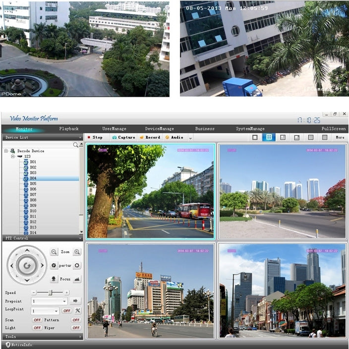Image resolution: width=349 pixels, height=349 pixels.
Task: Select channel D04 in device tree
Action: 33,178
